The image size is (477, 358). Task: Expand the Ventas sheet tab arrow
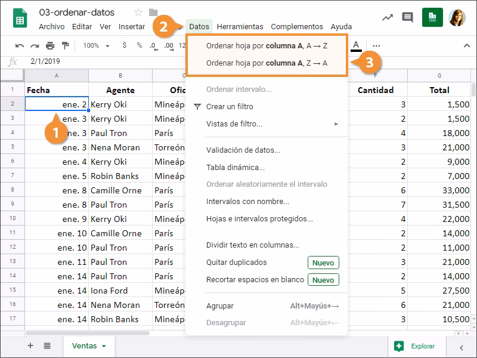tap(104, 346)
